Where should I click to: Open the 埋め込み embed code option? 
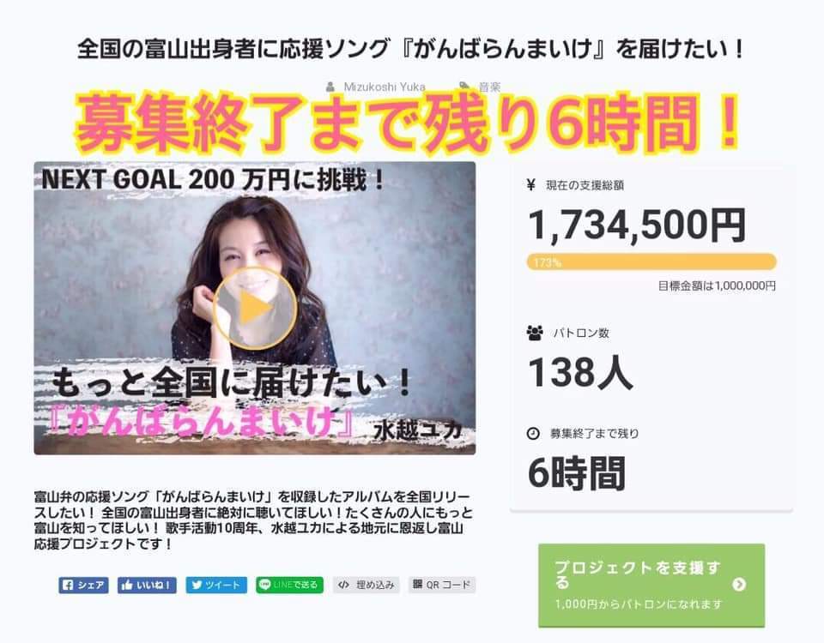366,585
